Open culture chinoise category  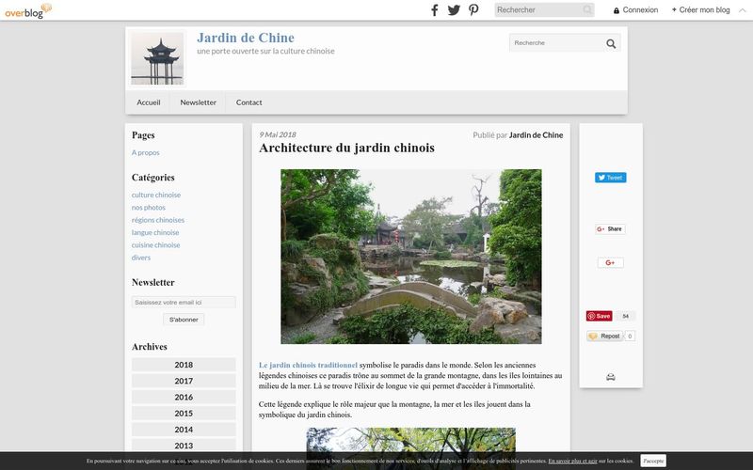point(156,195)
